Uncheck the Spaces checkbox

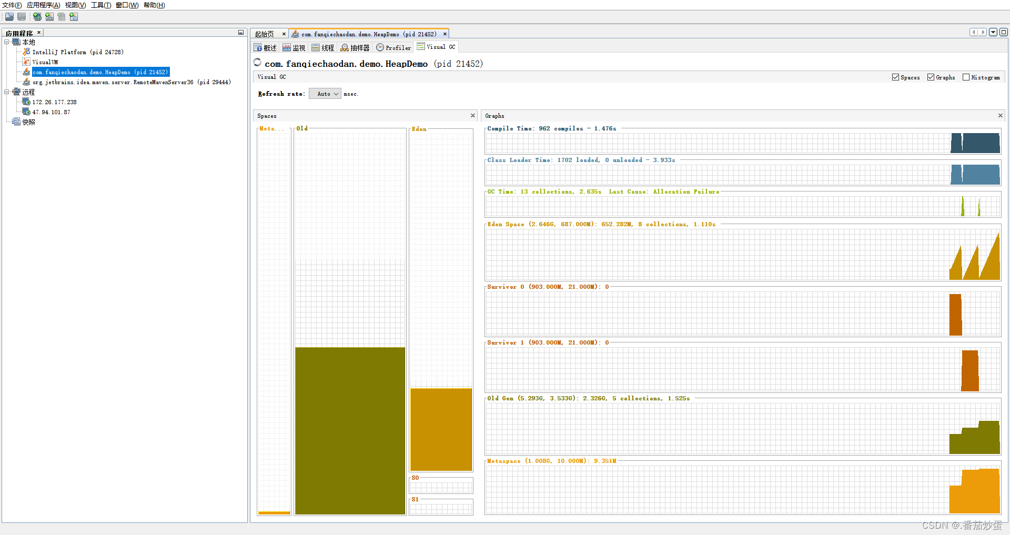point(895,77)
